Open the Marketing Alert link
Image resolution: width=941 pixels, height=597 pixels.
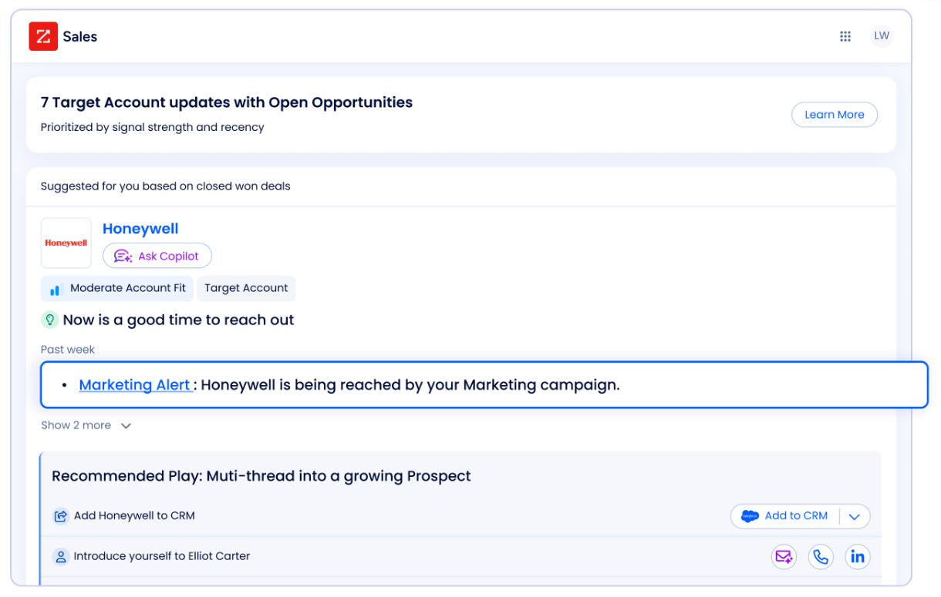click(135, 384)
